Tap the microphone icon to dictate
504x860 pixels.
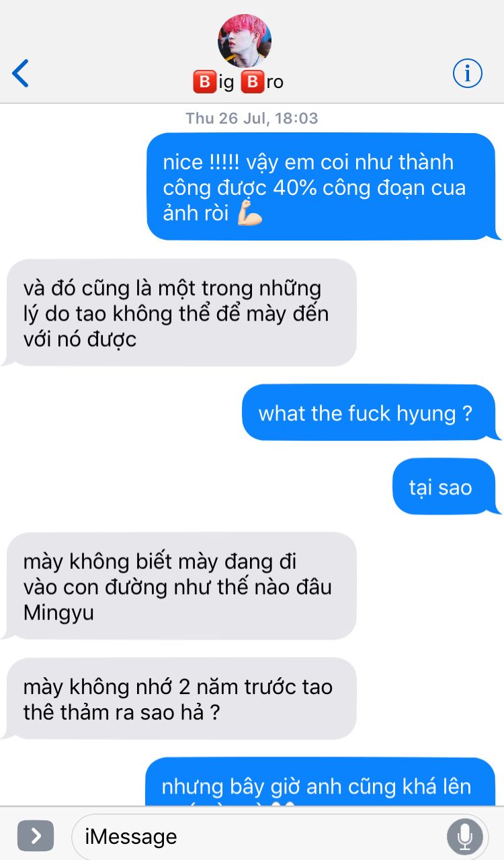point(464,836)
